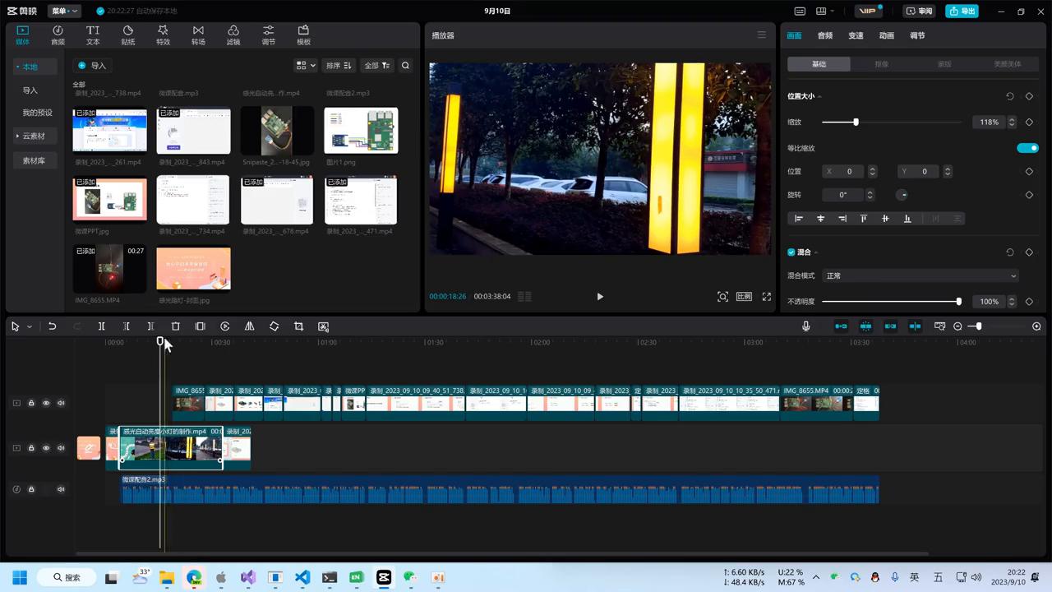The width and height of the screenshot is (1052, 592).
Task: Click the fullscreen preview icon in the player
Action: coord(766,297)
